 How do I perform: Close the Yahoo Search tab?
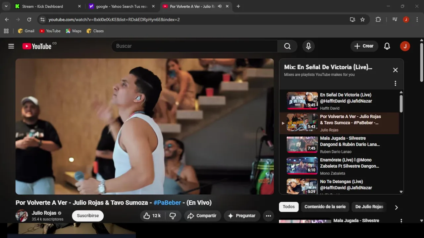point(153,6)
